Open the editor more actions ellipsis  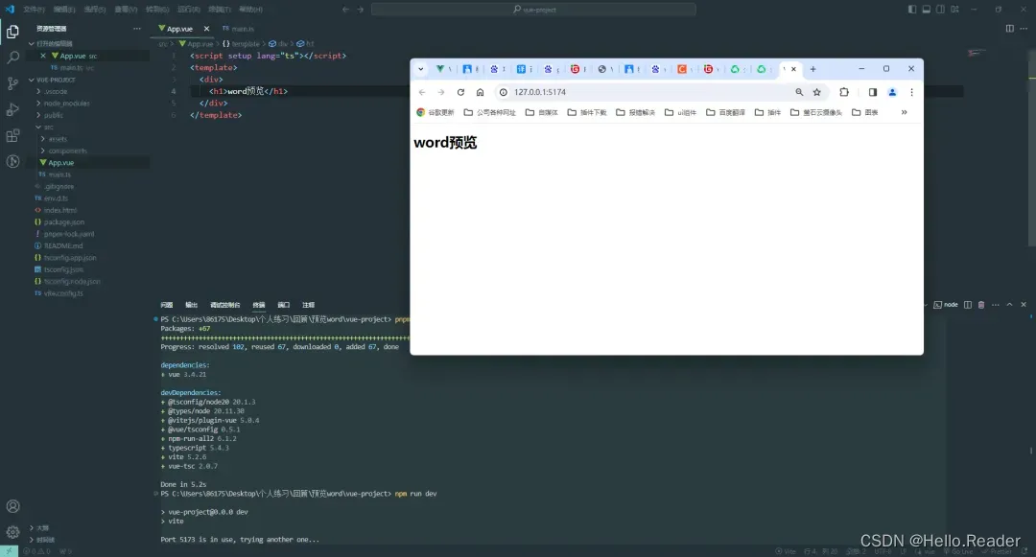[1024, 29]
